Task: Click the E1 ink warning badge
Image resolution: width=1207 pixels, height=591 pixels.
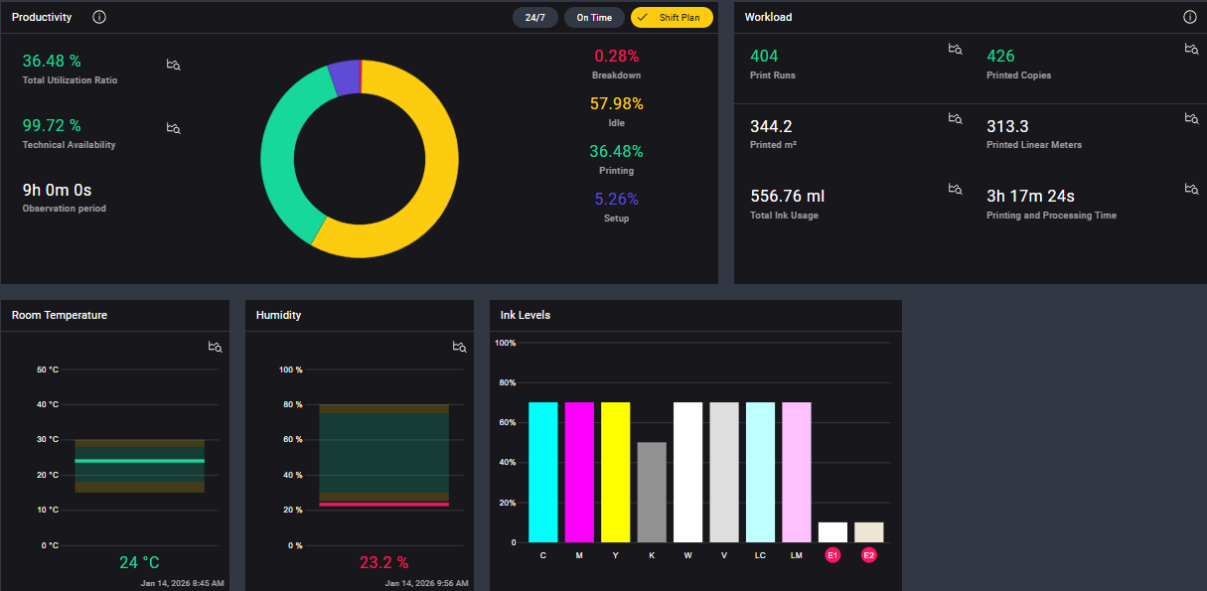Action: click(x=832, y=555)
